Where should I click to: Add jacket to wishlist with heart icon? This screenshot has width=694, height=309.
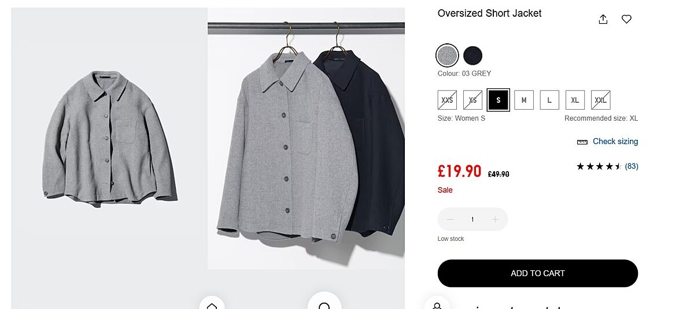(626, 19)
